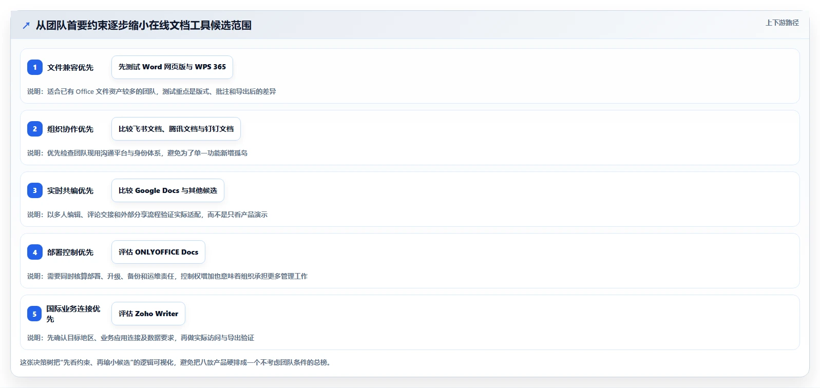Click step number 1 badge
Image resolution: width=820 pixels, height=388 pixels.
coord(35,67)
